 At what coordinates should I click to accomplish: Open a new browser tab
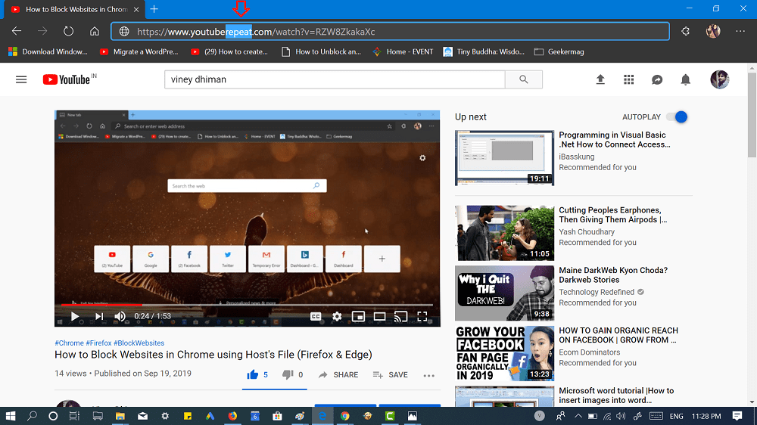click(154, 9)
